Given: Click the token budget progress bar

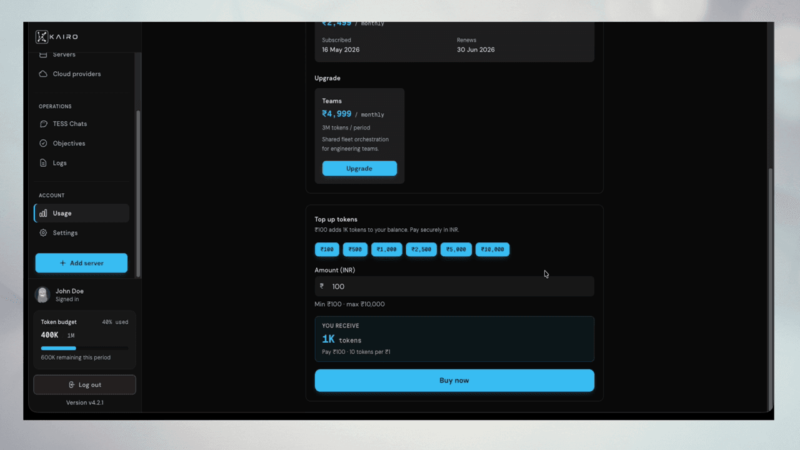Looking at the screenshot, I should click(x=84, y=348).
